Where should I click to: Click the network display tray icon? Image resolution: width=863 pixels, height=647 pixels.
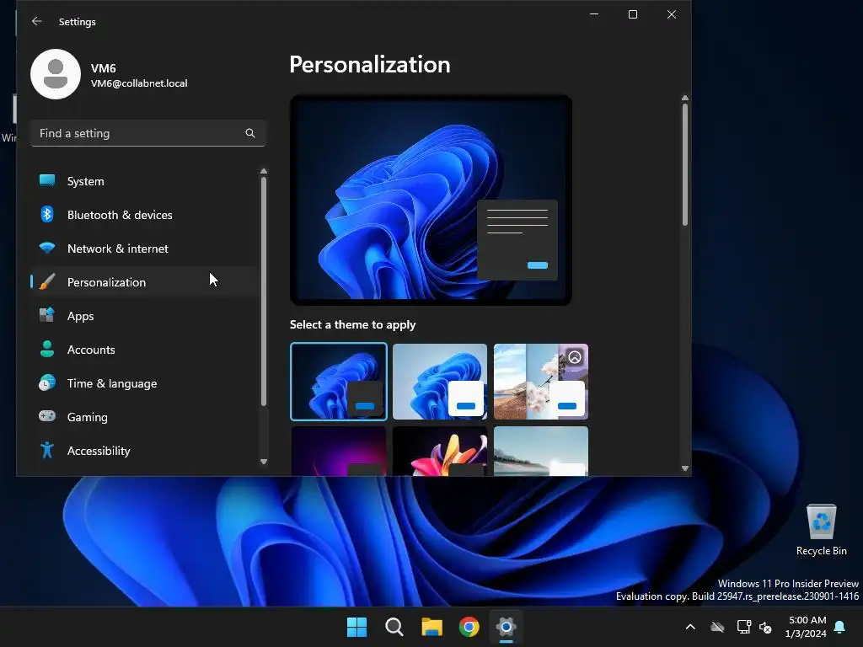[x=743, y=627]
